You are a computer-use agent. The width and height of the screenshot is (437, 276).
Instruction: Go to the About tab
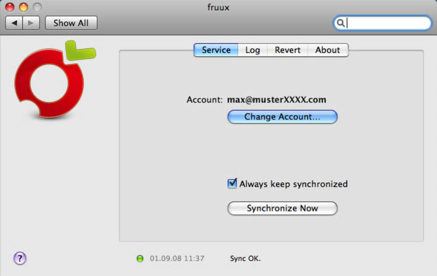tap(327, 50)
